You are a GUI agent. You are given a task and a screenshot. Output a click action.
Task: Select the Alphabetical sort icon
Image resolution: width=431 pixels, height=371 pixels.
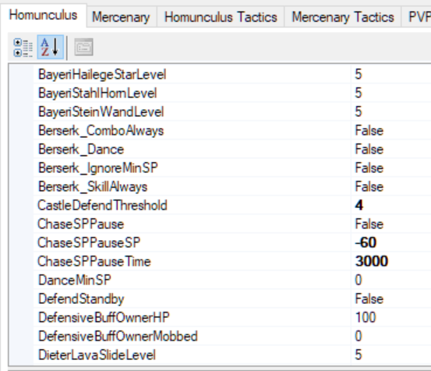(51, 47)
